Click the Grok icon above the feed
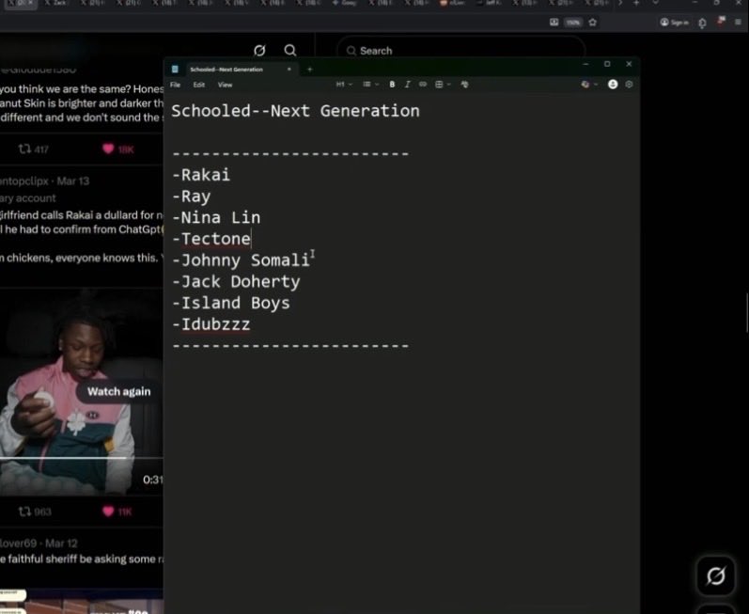The image size is (749, 614). pos(259,50)
